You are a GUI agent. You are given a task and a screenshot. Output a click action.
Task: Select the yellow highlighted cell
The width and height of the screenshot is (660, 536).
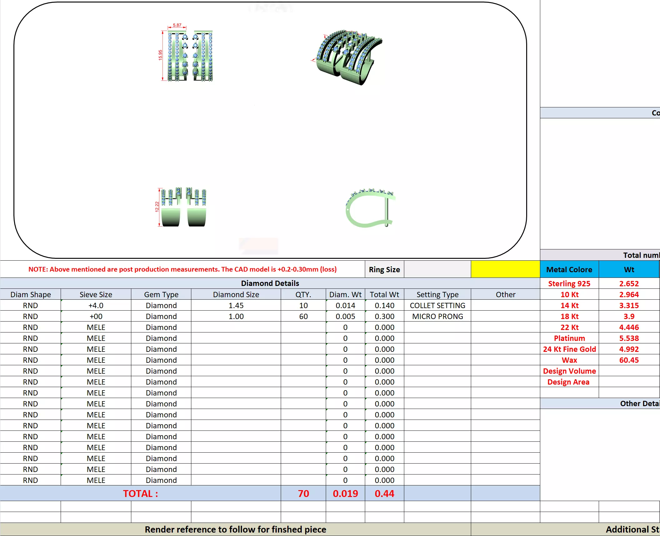[x=505, y=269]
